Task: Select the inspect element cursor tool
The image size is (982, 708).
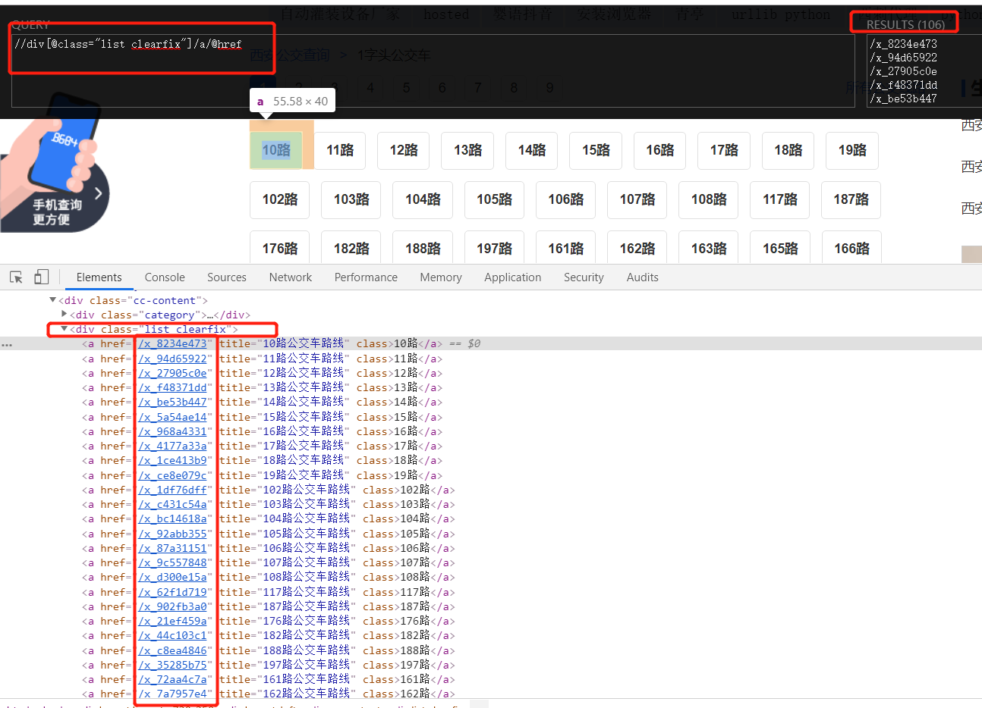Action: click(x=16, y=277)
